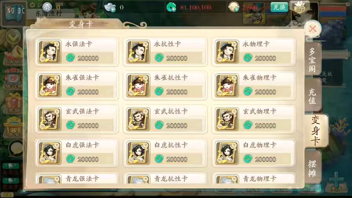This screenshot has width=352, height=198.
Task: Select the 玄武物理卡 card portrait icon
Action: pos(227,119)
